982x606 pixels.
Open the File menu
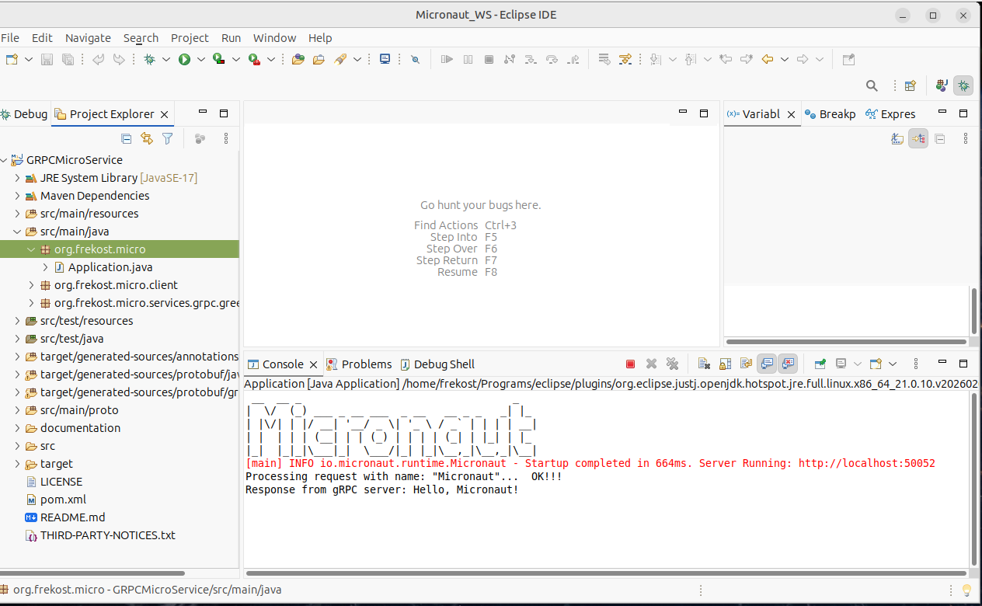click(10, 37)
